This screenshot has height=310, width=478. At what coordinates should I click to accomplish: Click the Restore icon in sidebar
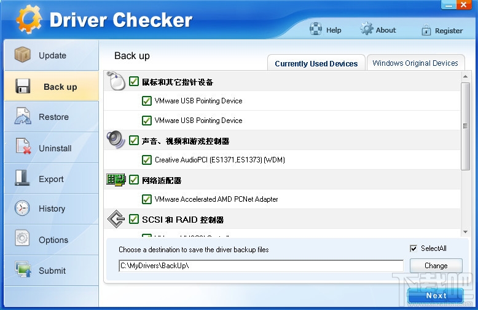pyautogui.click(x=23, y=116)
